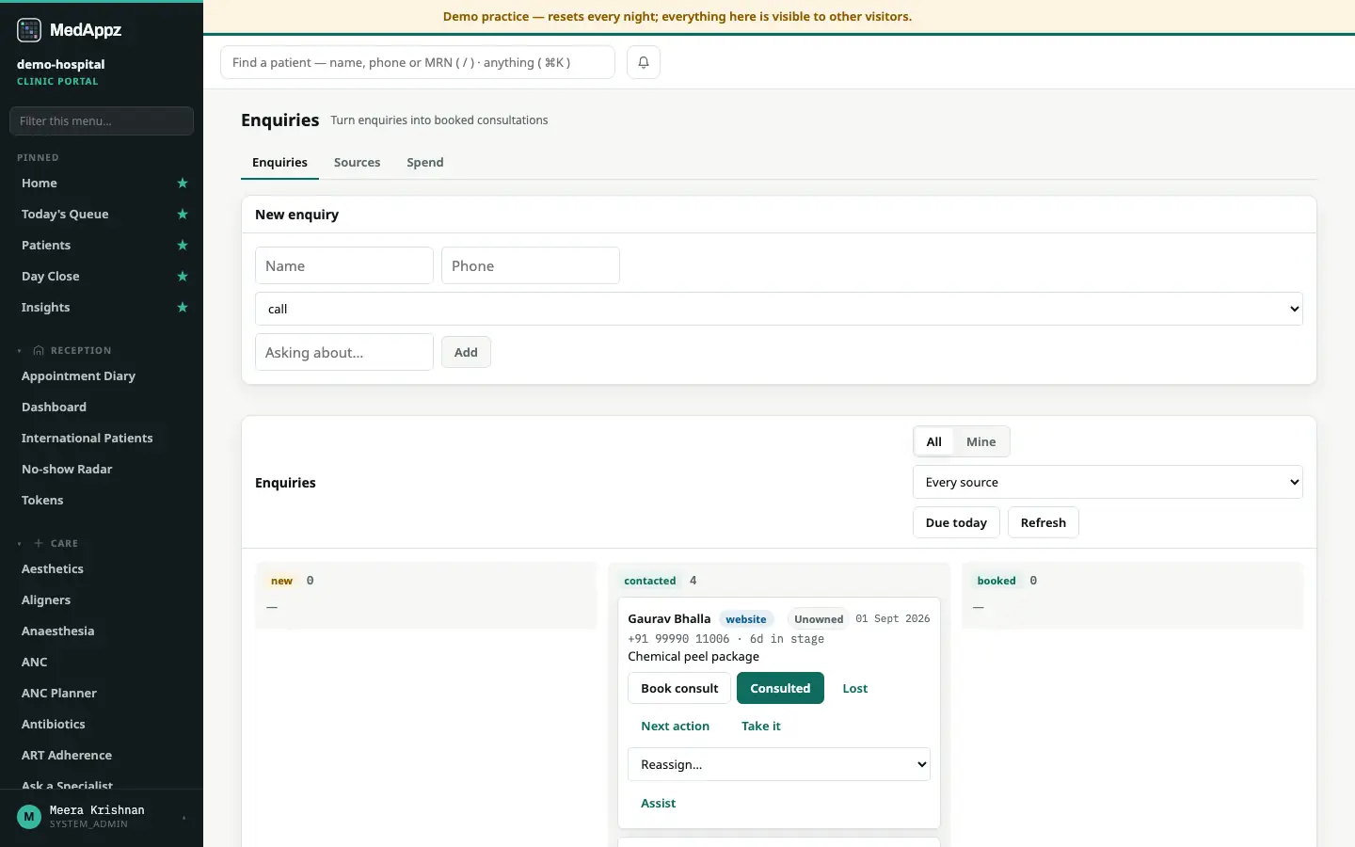Mark Gaurav Bhalla enquiry as Lost
Screen dimensions: 1355x847
tap(854, 688)
